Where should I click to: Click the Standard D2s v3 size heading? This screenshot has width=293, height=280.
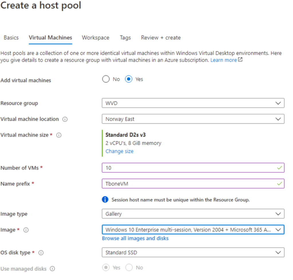[x=125, y=135]
